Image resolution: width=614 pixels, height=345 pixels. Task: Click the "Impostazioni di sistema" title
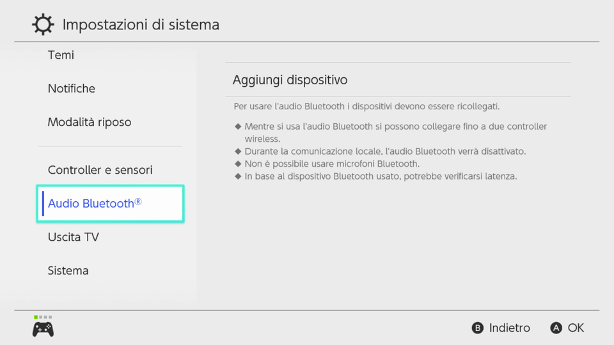pyautogui.click(x=141, y=25)
